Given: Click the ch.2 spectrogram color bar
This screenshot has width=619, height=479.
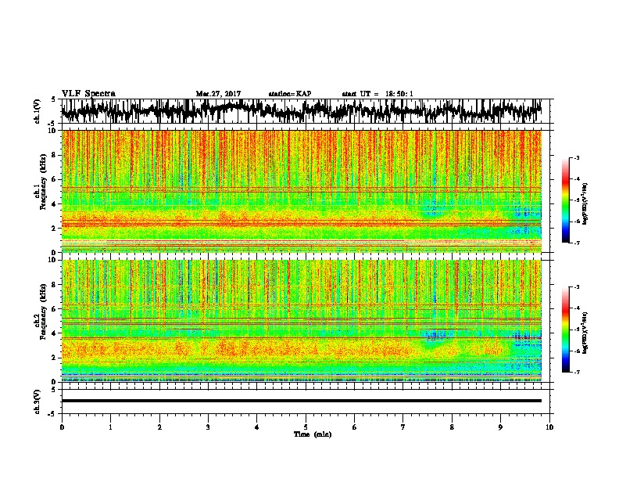Looking at the screenshot, I should pyautogui.click(x=565, y=330).
